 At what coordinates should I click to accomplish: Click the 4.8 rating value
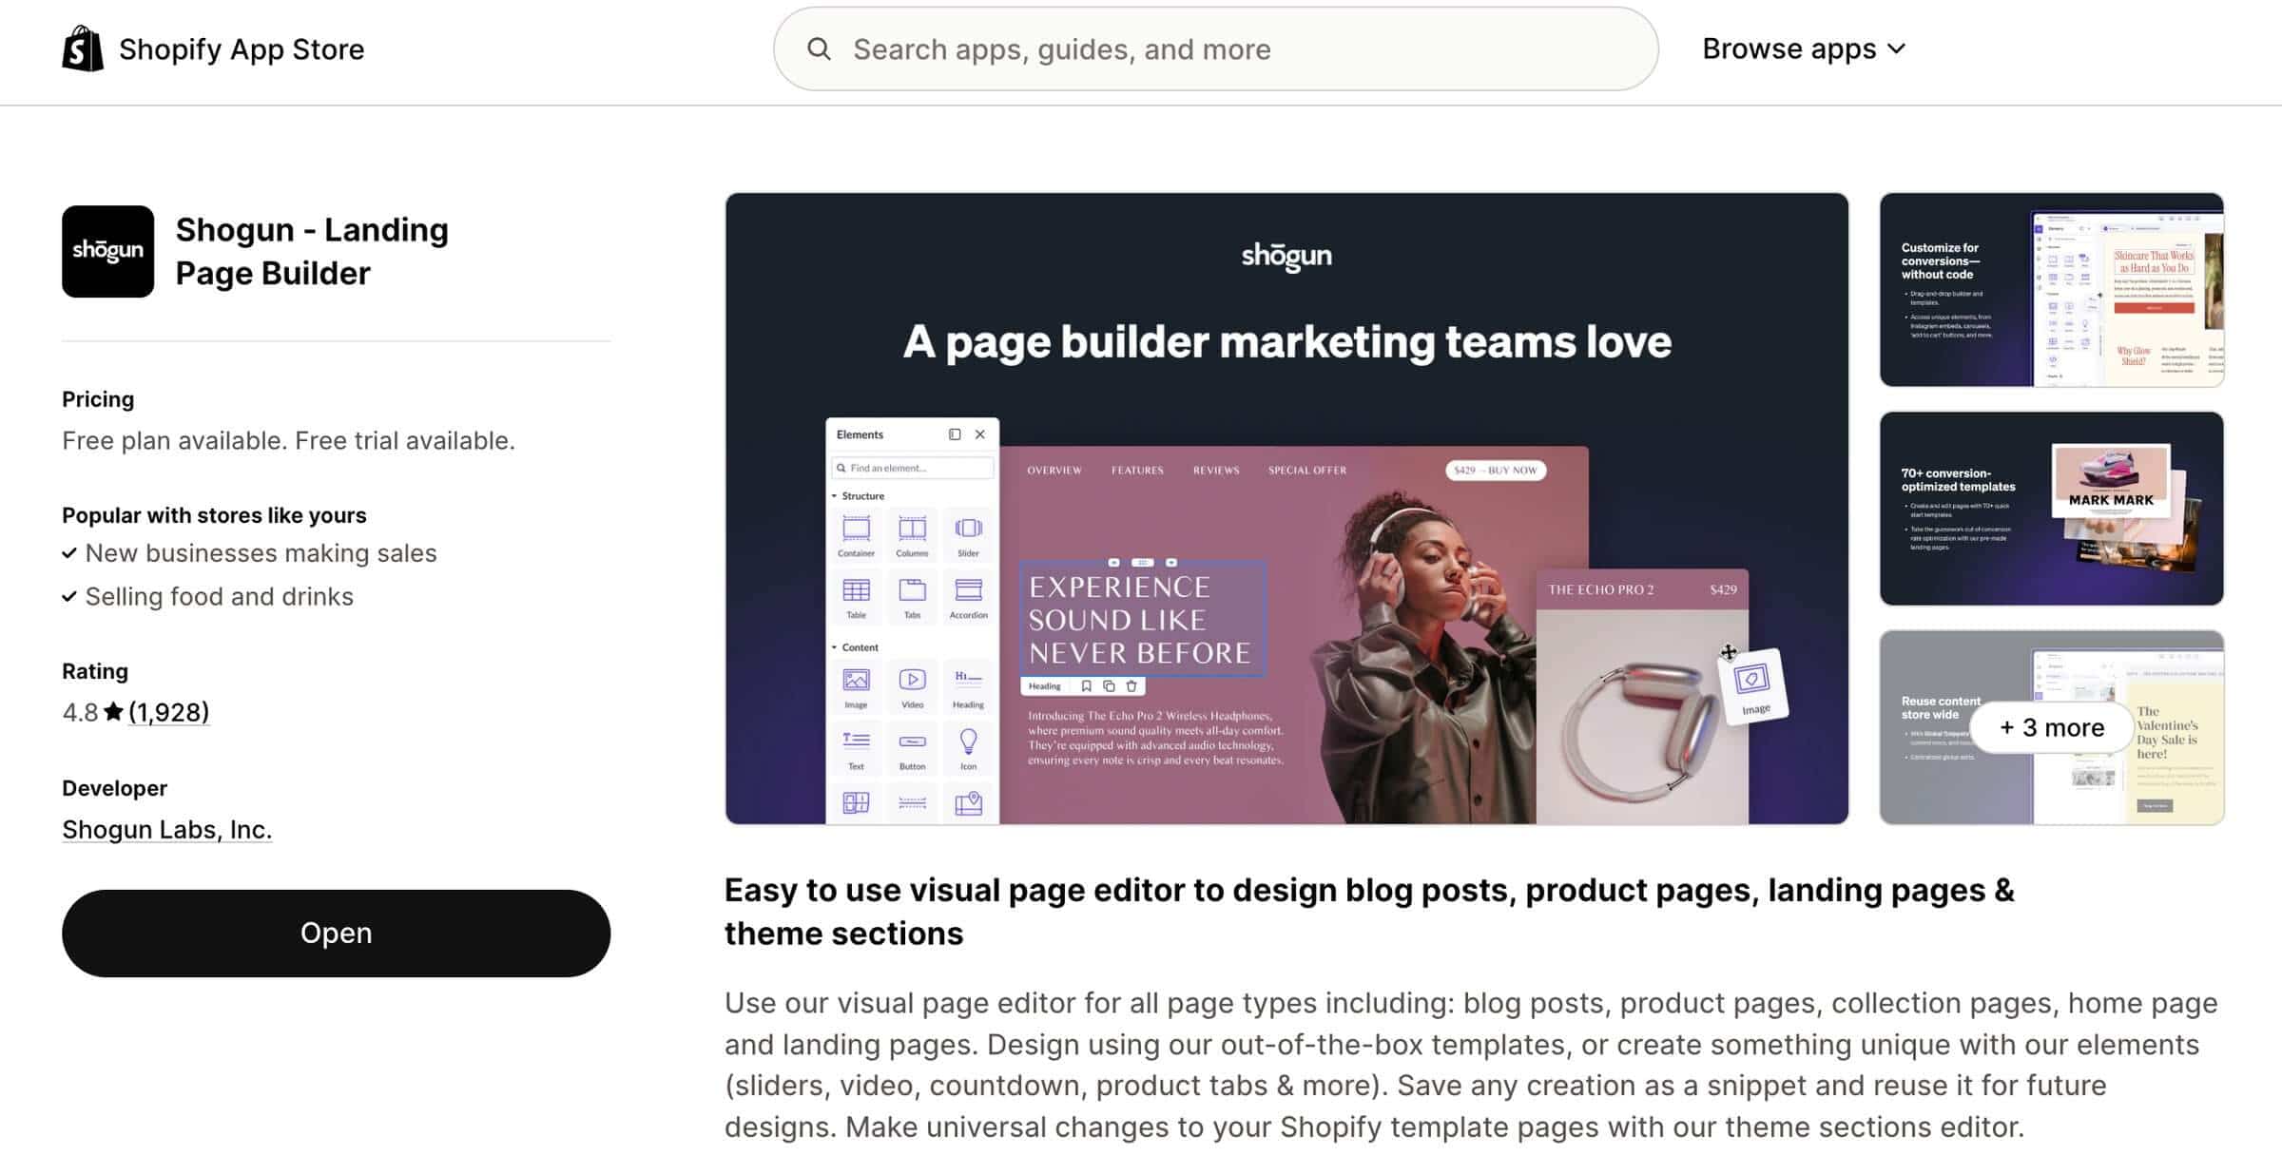pos(80,712)
